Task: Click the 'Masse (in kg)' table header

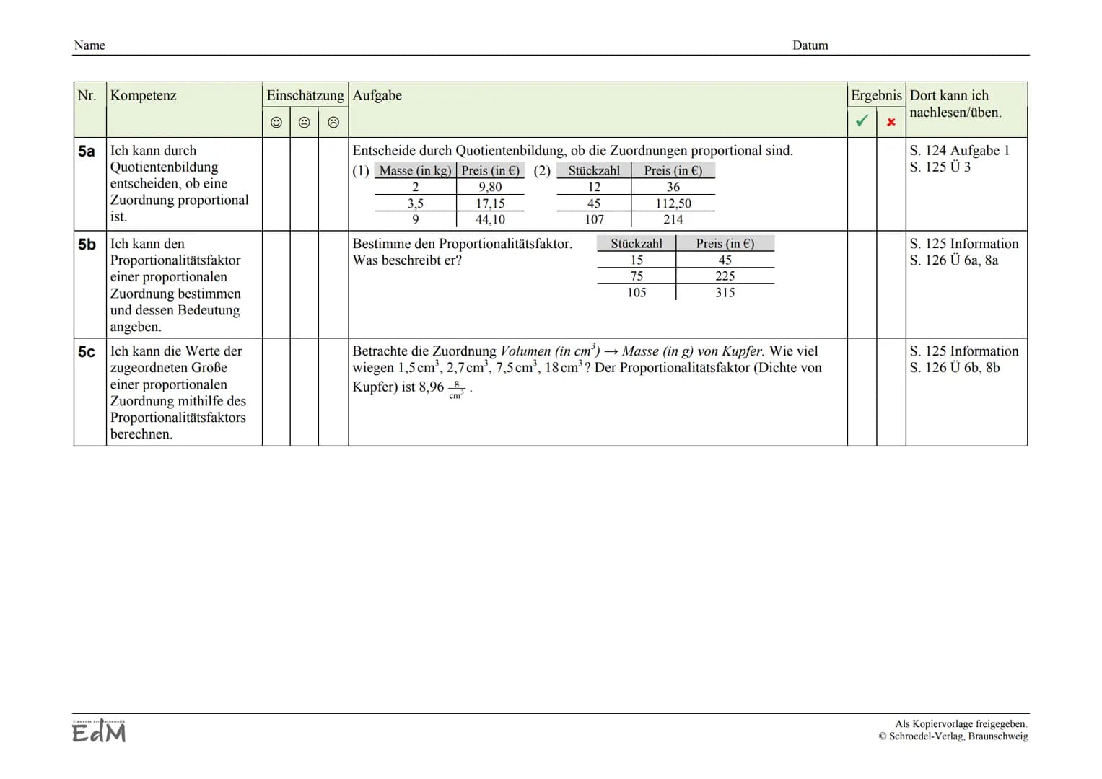Action: [415, 171]
